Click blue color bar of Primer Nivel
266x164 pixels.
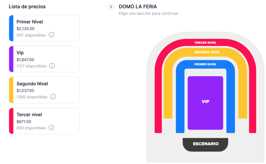click(x=11, y=28)
